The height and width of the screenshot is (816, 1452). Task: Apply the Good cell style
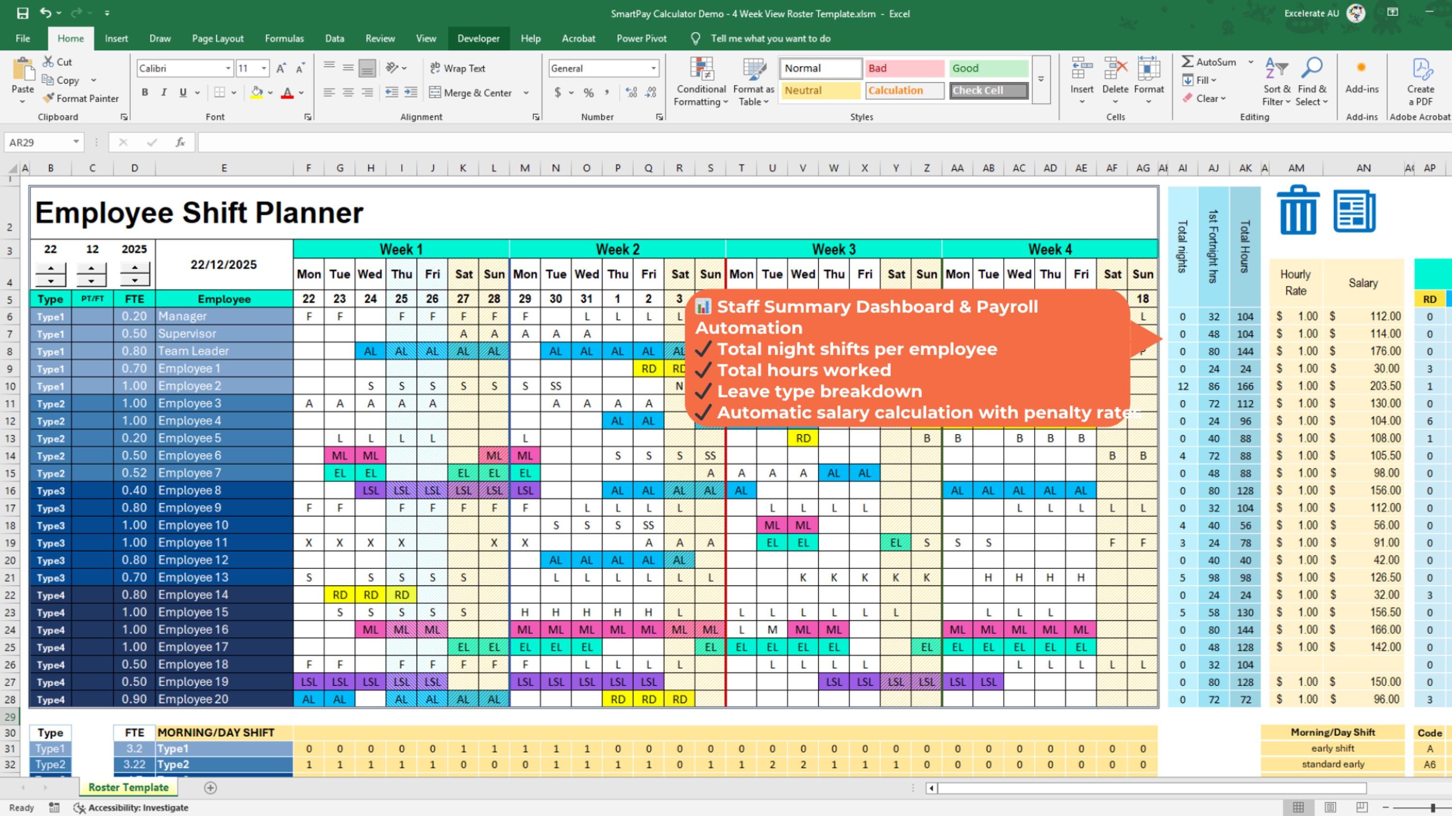988,68
